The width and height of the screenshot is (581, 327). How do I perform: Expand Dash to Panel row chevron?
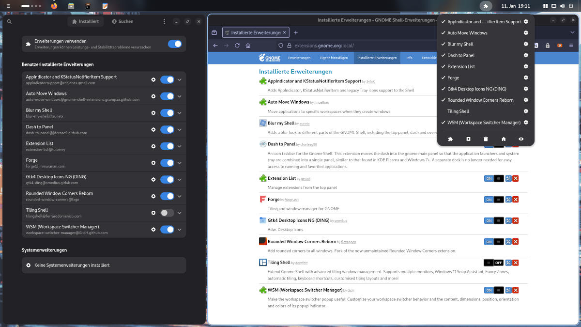pos(180,129)
